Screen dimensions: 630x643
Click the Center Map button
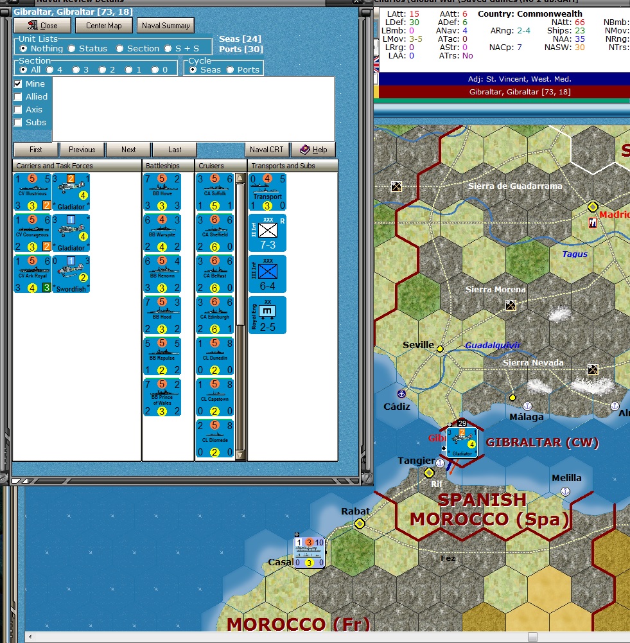[103, 26]
